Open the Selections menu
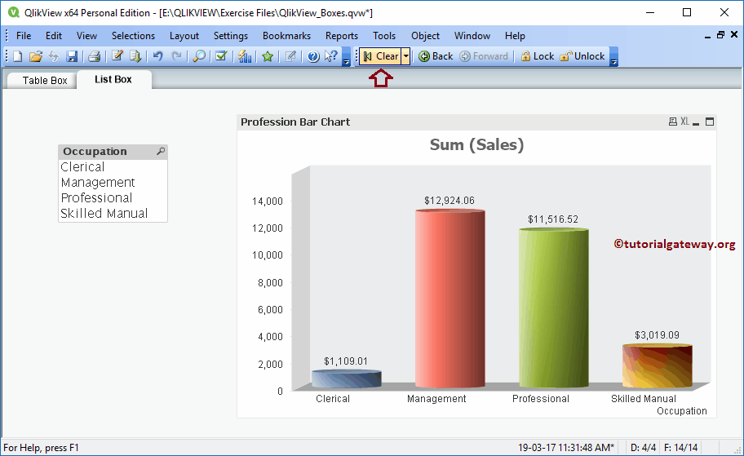The width and height of the screenshot is (744, 456). (133, 36)
